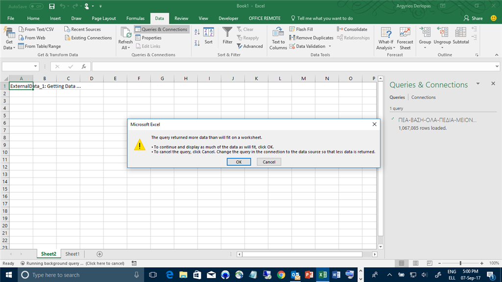Sort A to Z ascending
Image resolution: width=502 pixels, height=282 pixels.
pyautogui.click(x=197, y=32)
